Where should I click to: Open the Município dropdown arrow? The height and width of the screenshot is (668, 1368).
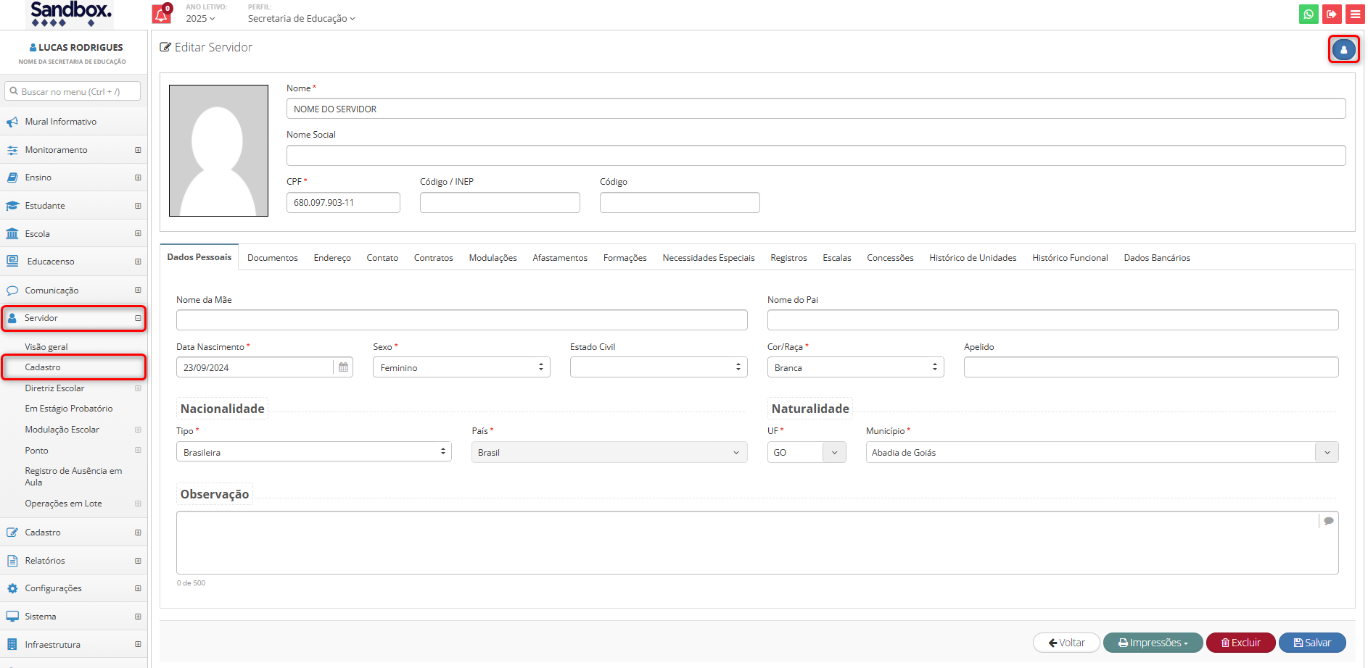[x=1327, y=453]
